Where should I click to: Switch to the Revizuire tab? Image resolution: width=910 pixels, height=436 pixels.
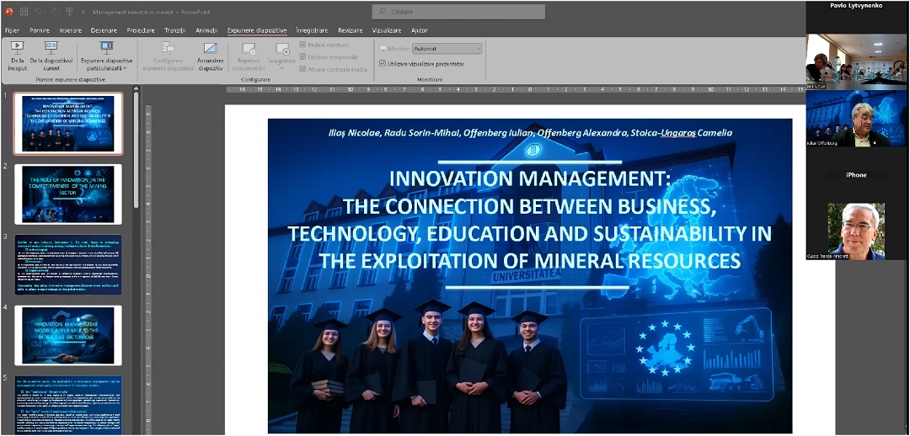351,30
